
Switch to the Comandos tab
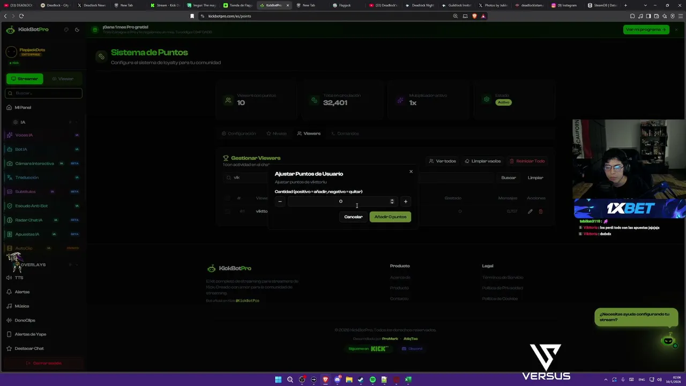pos(345,133)
